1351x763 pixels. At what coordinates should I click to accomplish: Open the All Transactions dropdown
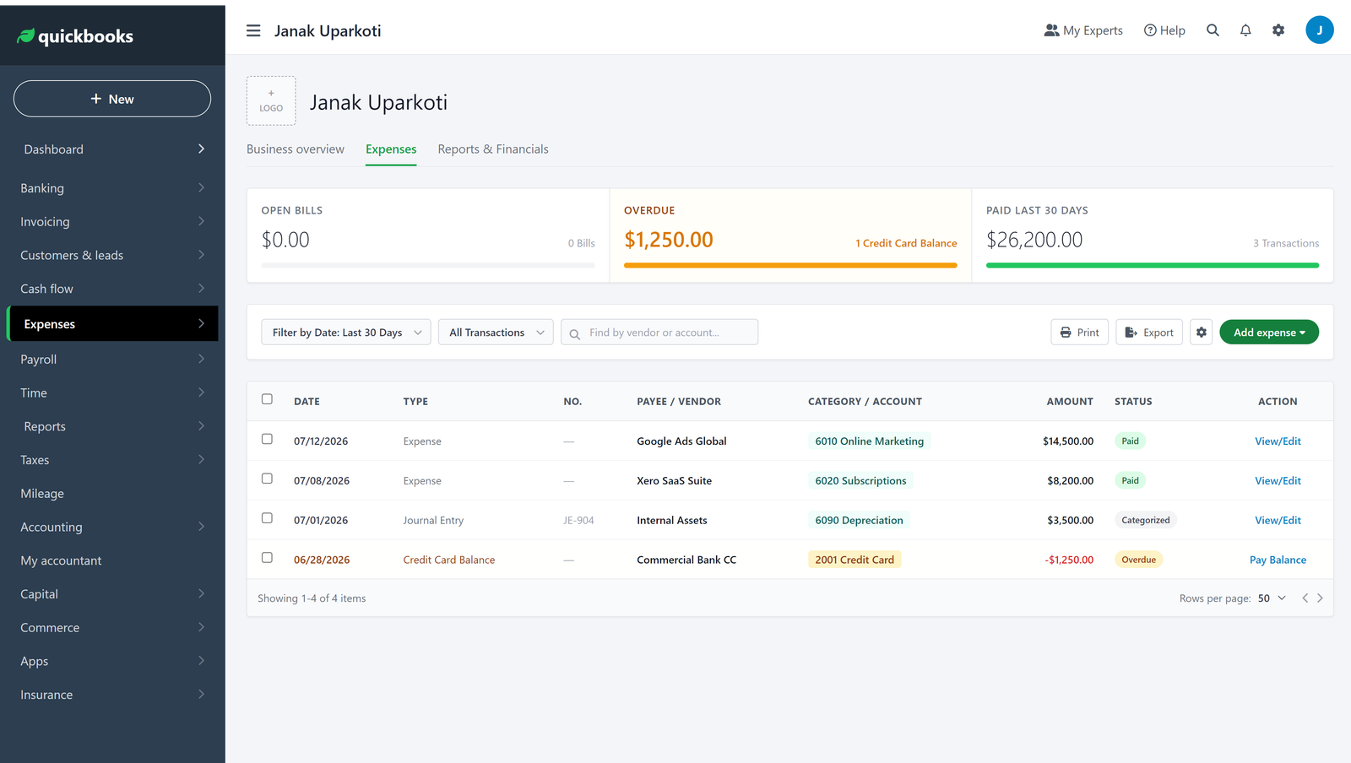pos(496,333)
